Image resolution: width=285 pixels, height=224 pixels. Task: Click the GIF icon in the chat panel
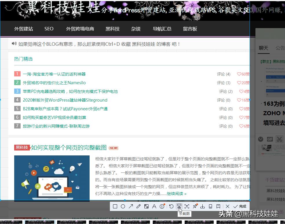(270, 139)
